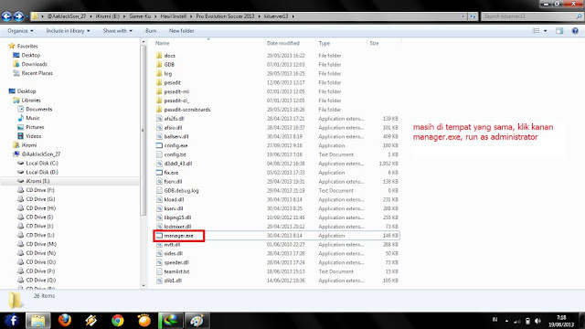Click navigation pane scrollbar up arrow
The height and width of the screenshot is (329, 585).
144,42
